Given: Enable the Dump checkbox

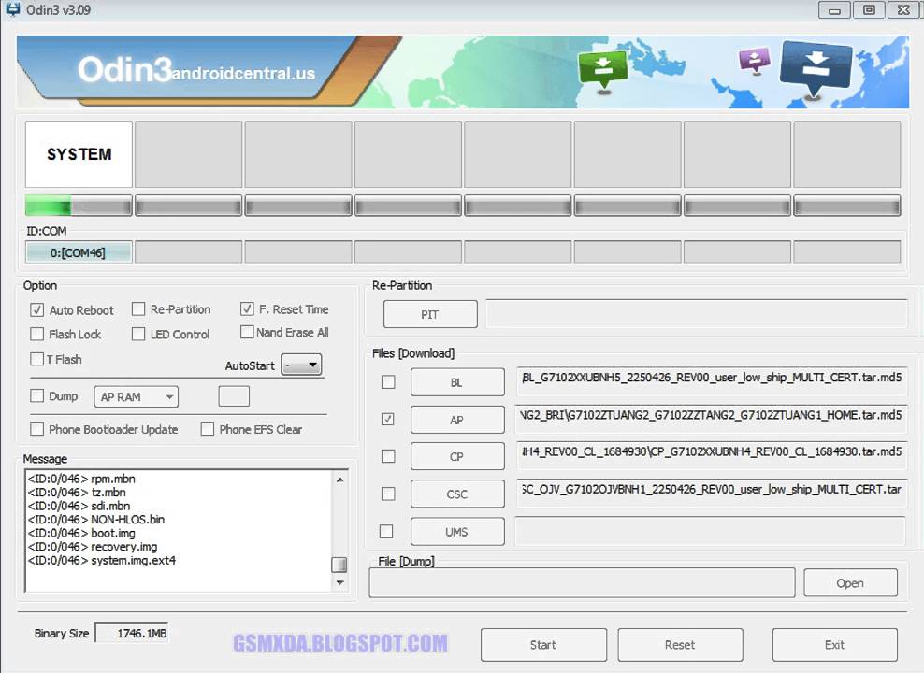Looking at the screenshot, I should pos(37,395).
